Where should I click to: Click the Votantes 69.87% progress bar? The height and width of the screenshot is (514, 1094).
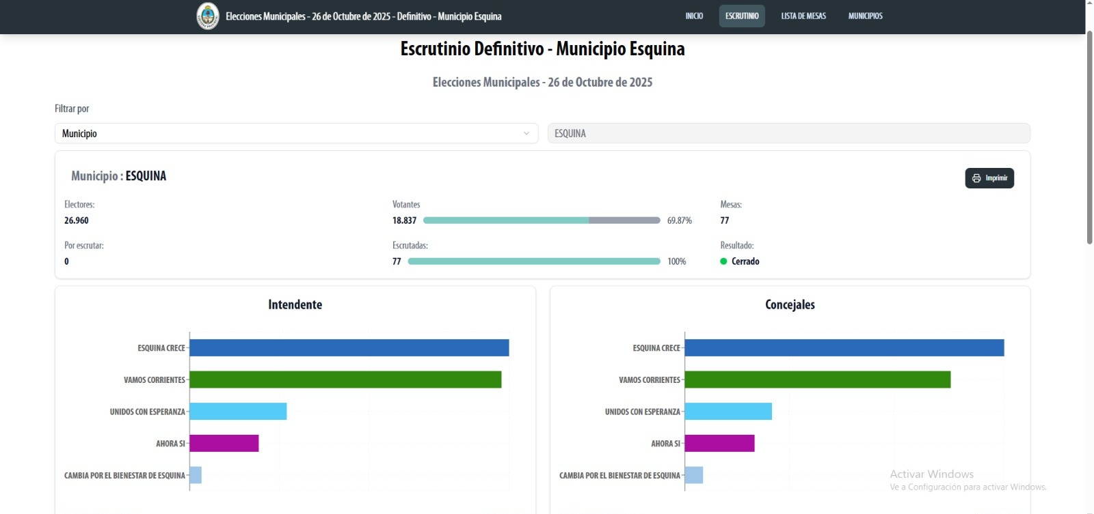pyautogui.click(x=541, y=220)
